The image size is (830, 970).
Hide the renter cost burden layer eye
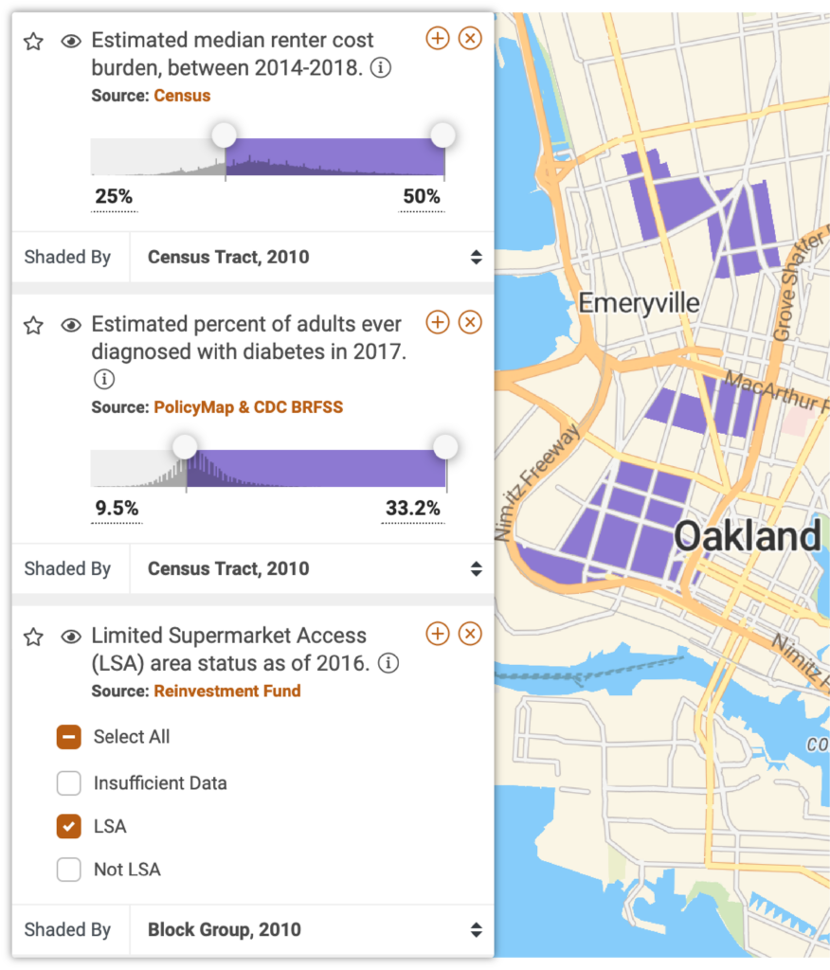(x=71, y=42)
